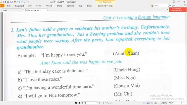The height and width of the screenshot is (105, 187).
Task: Click the previous view icon in status bar
Action: [x=107, y=103]
